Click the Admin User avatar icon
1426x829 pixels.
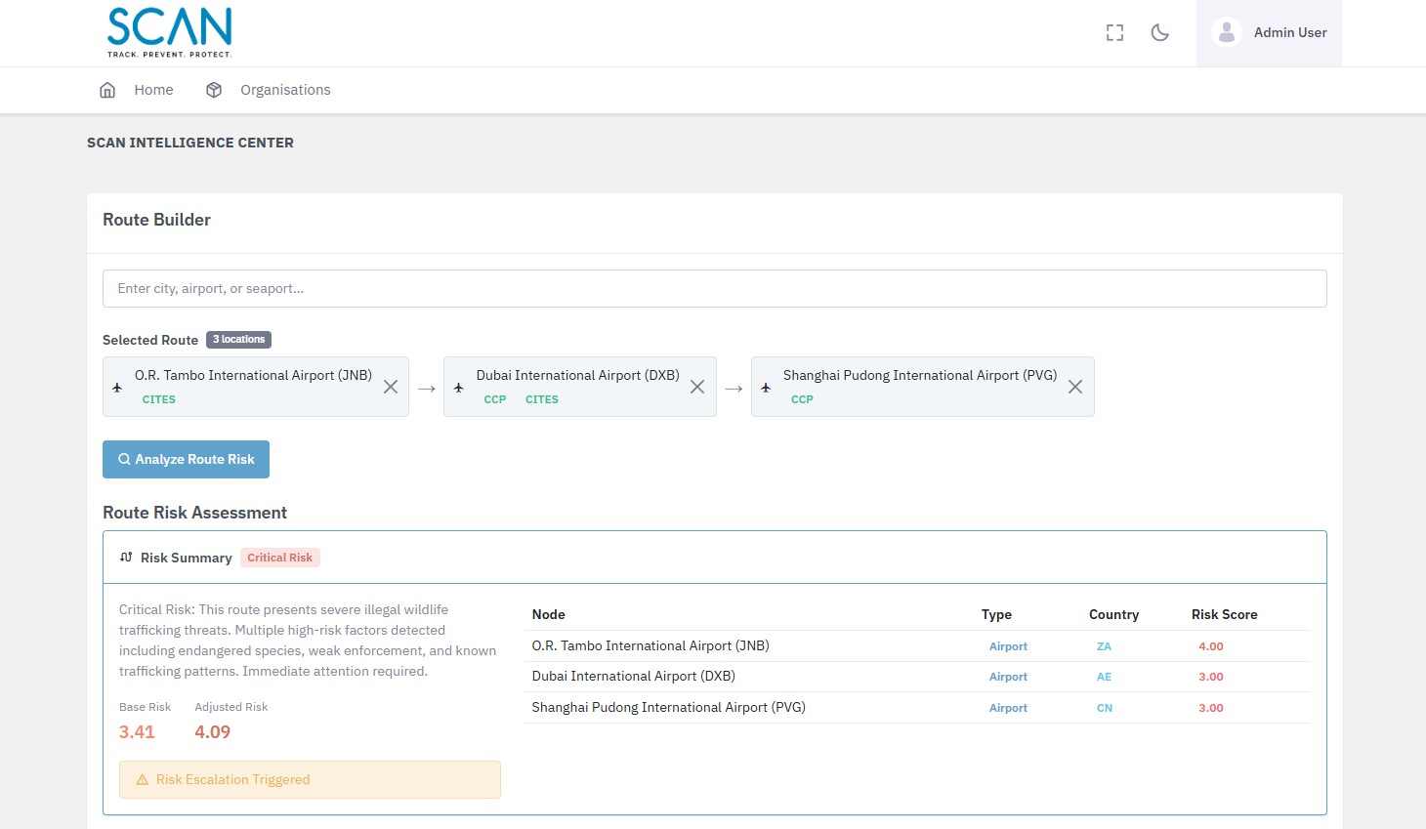click(x=1226, y=33)
